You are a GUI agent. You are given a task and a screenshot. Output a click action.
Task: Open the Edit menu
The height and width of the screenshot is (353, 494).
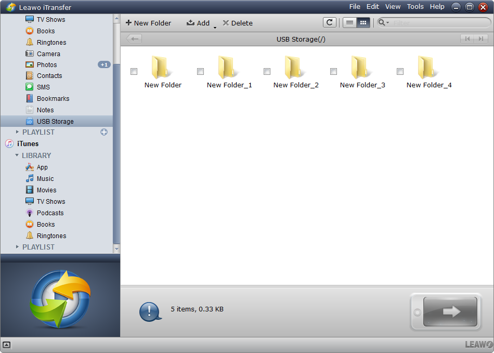[372, 7]
